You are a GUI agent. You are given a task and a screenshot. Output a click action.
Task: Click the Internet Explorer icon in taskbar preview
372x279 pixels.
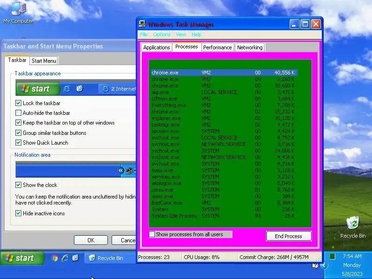pyautogui.click(x=66, y=89)
